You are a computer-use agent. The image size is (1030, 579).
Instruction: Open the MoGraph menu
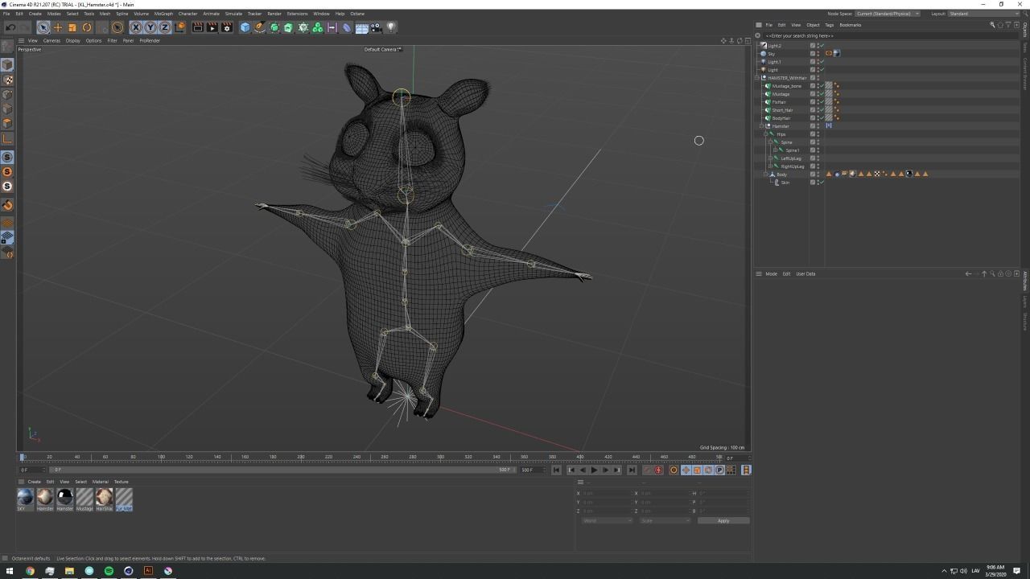click(x=163, y=14)
